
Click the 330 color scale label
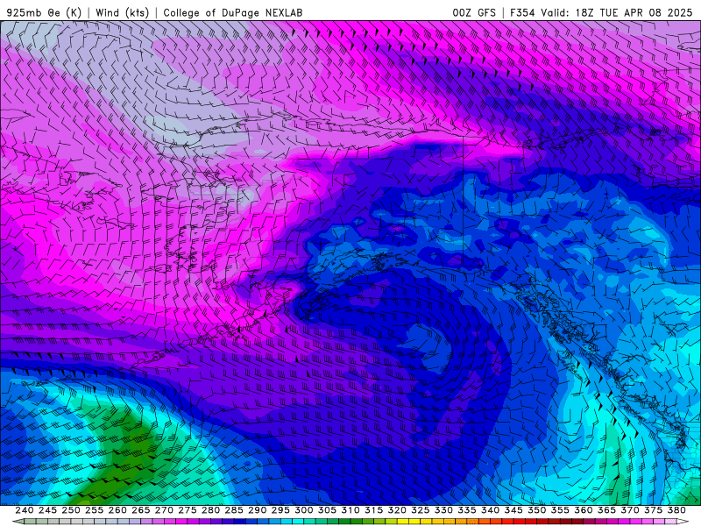click(443, 510)
